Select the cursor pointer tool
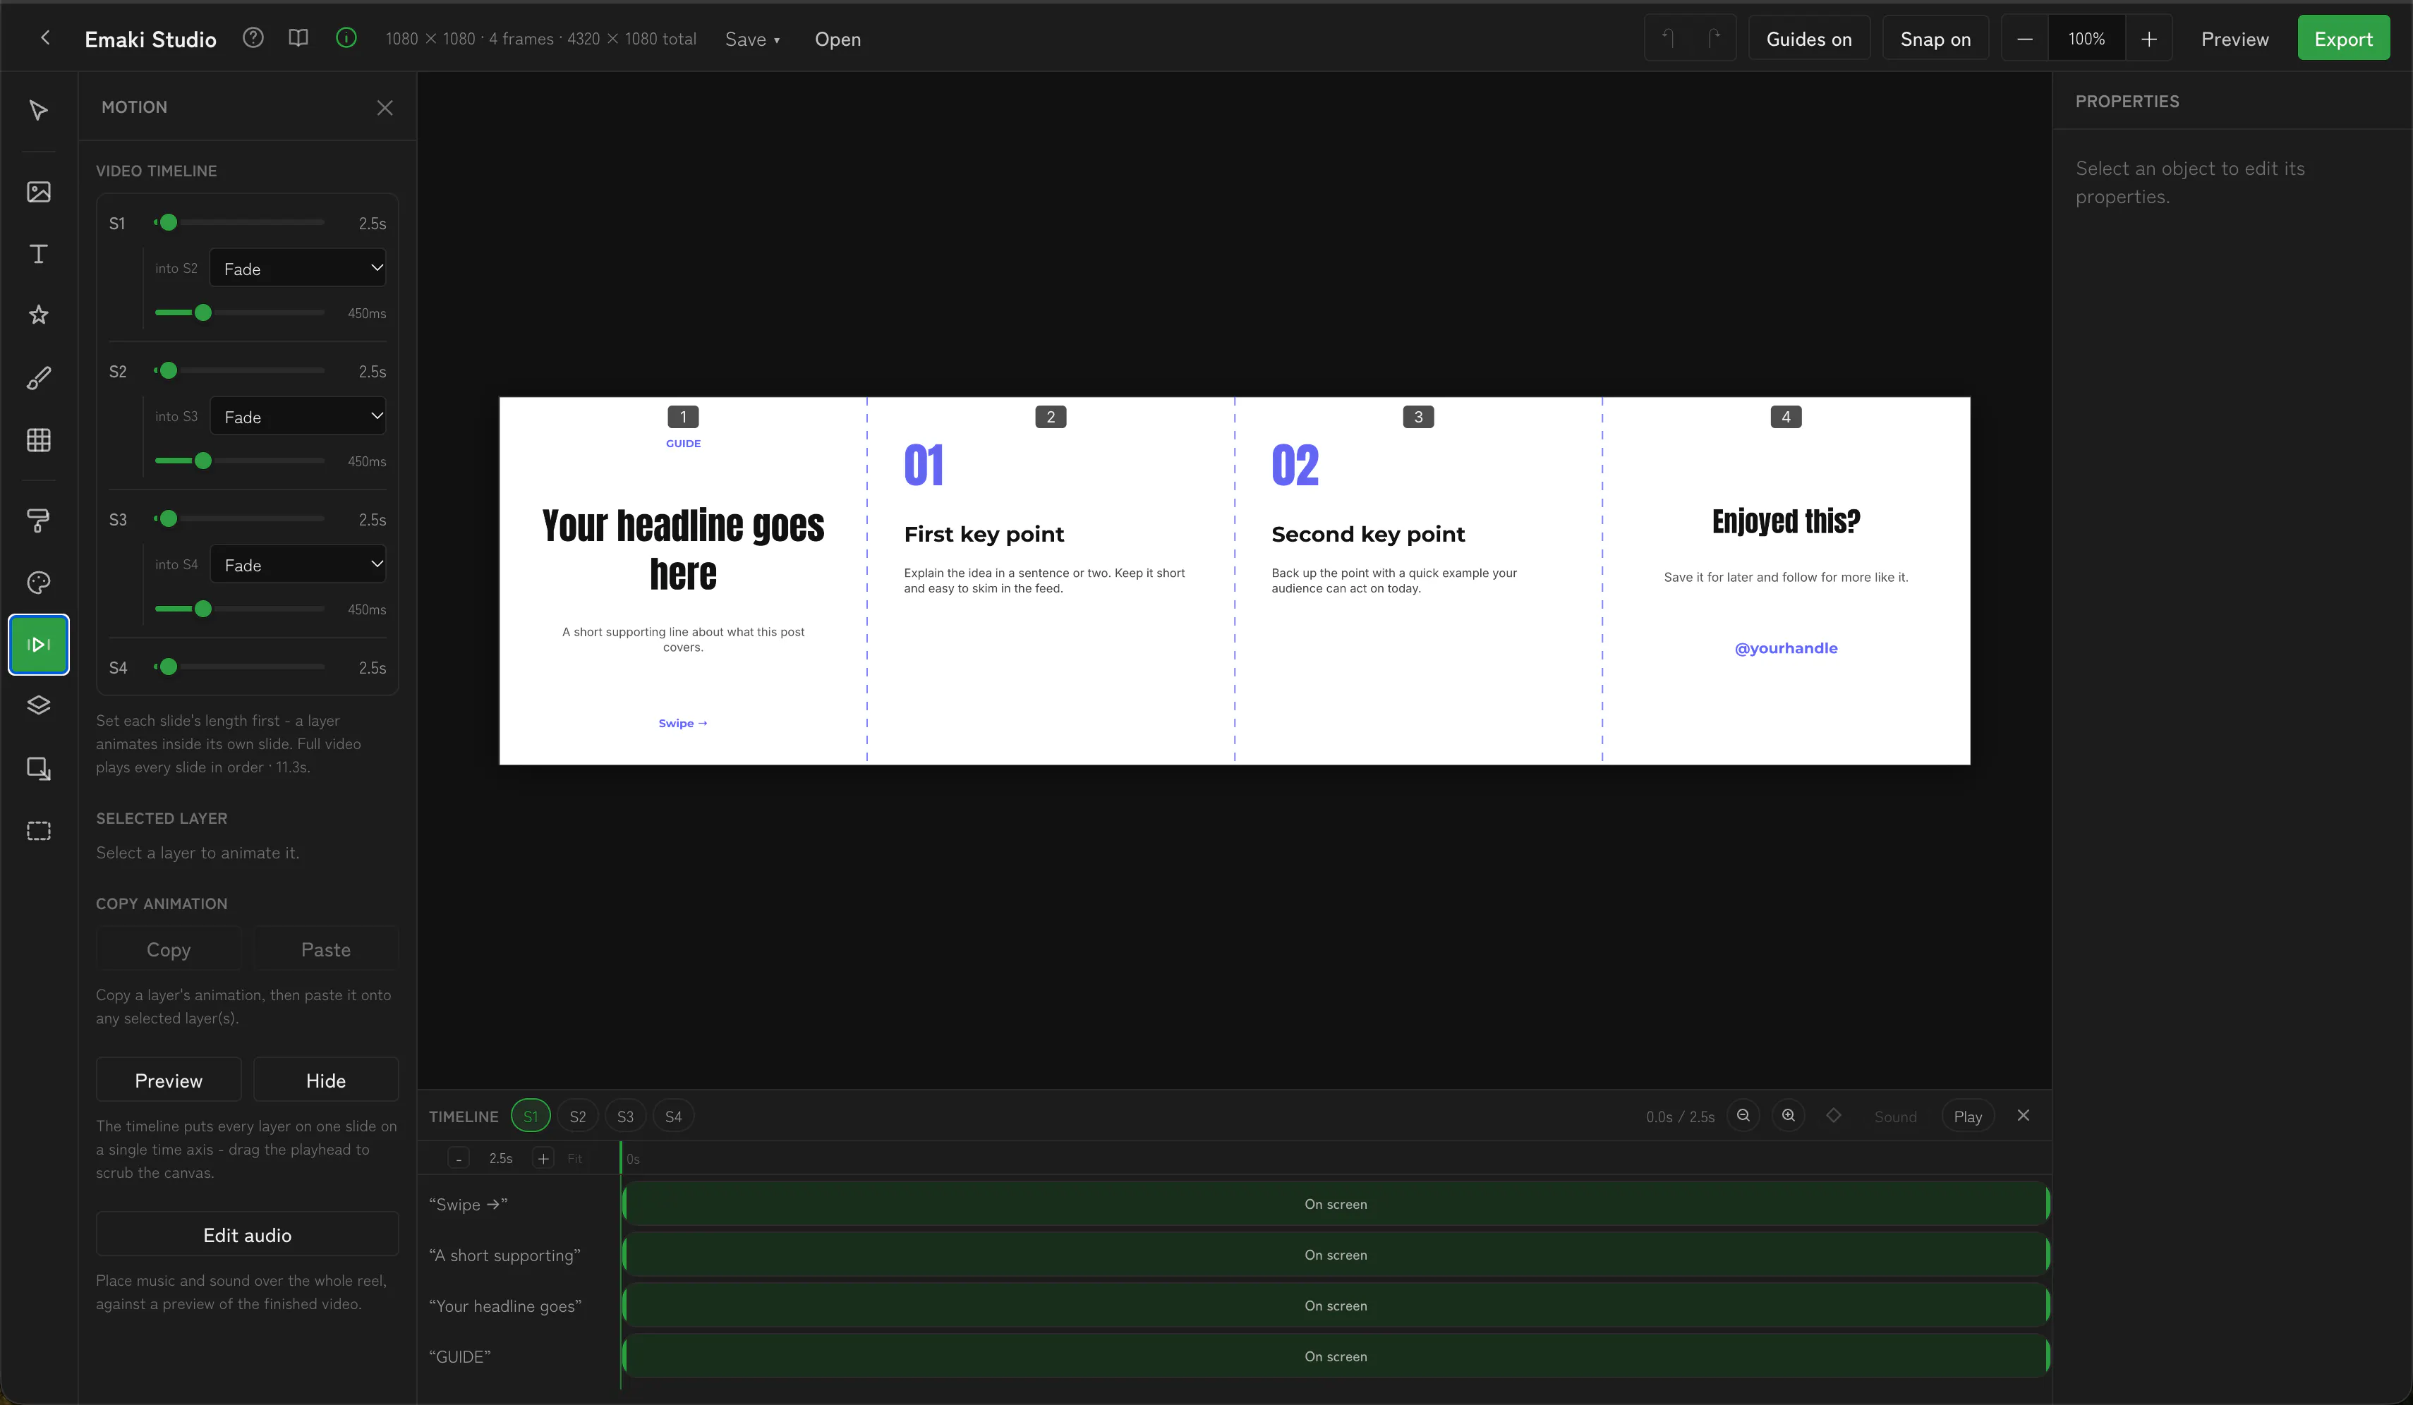 (x=38, y=110)
